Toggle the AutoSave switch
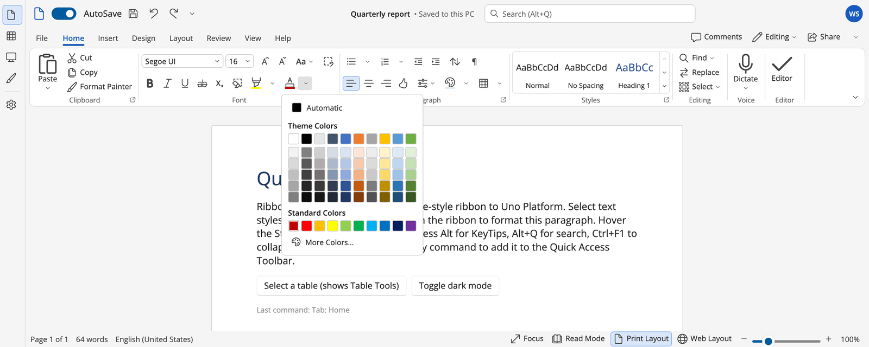 64,14
